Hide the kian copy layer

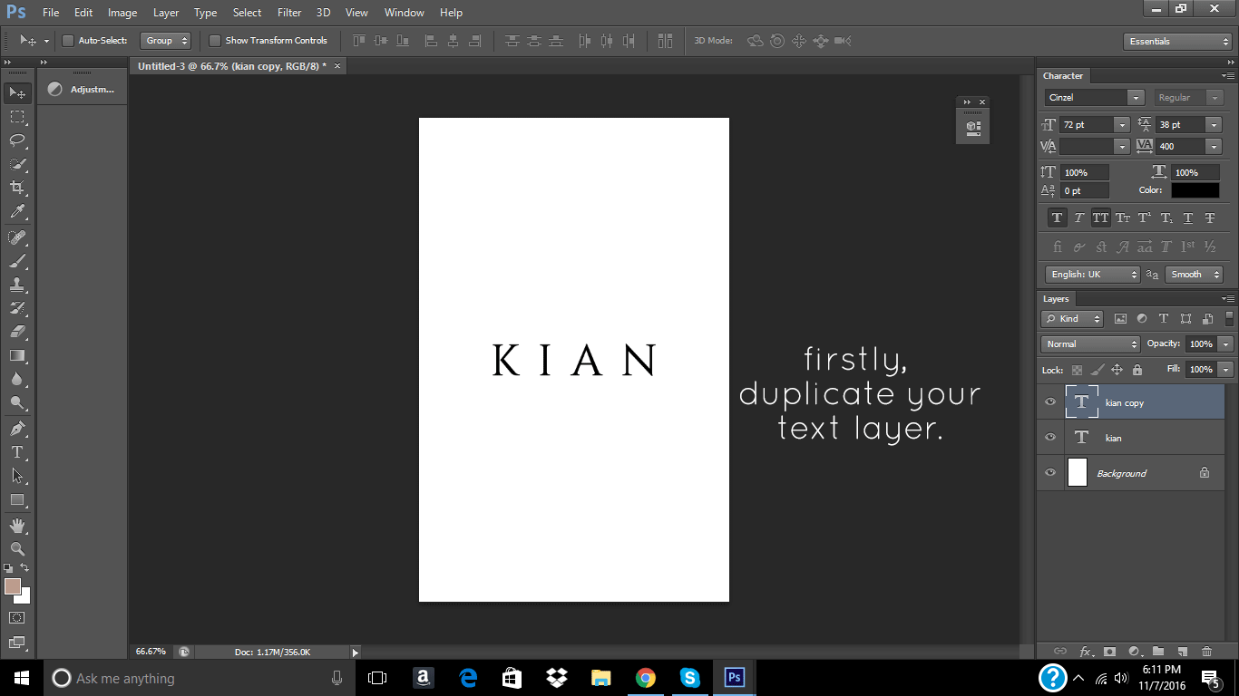click(1050, 402)
